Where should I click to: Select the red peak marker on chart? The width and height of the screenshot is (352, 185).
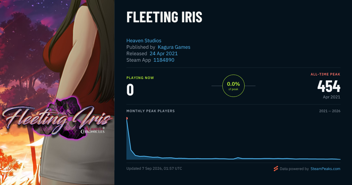coord(127,118)
